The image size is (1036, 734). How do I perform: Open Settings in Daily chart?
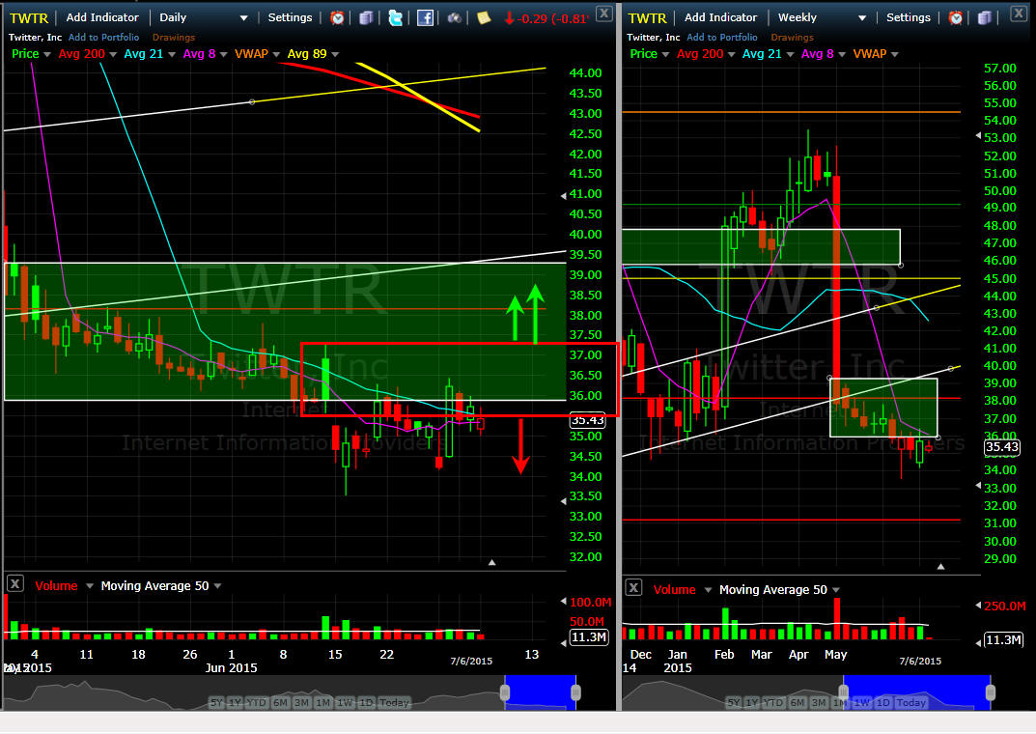[x=290, y=17]
